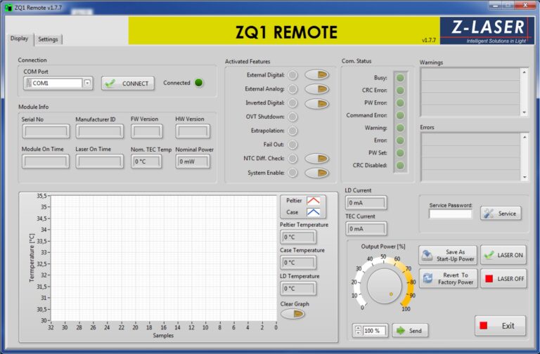This screenshot has width=540, height=354.
Task: Click the CRC Disabled status LED
Action: tap(400, 166)
